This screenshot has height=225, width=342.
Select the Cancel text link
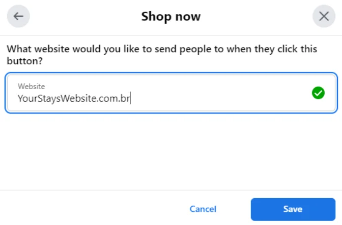(203, 209)
